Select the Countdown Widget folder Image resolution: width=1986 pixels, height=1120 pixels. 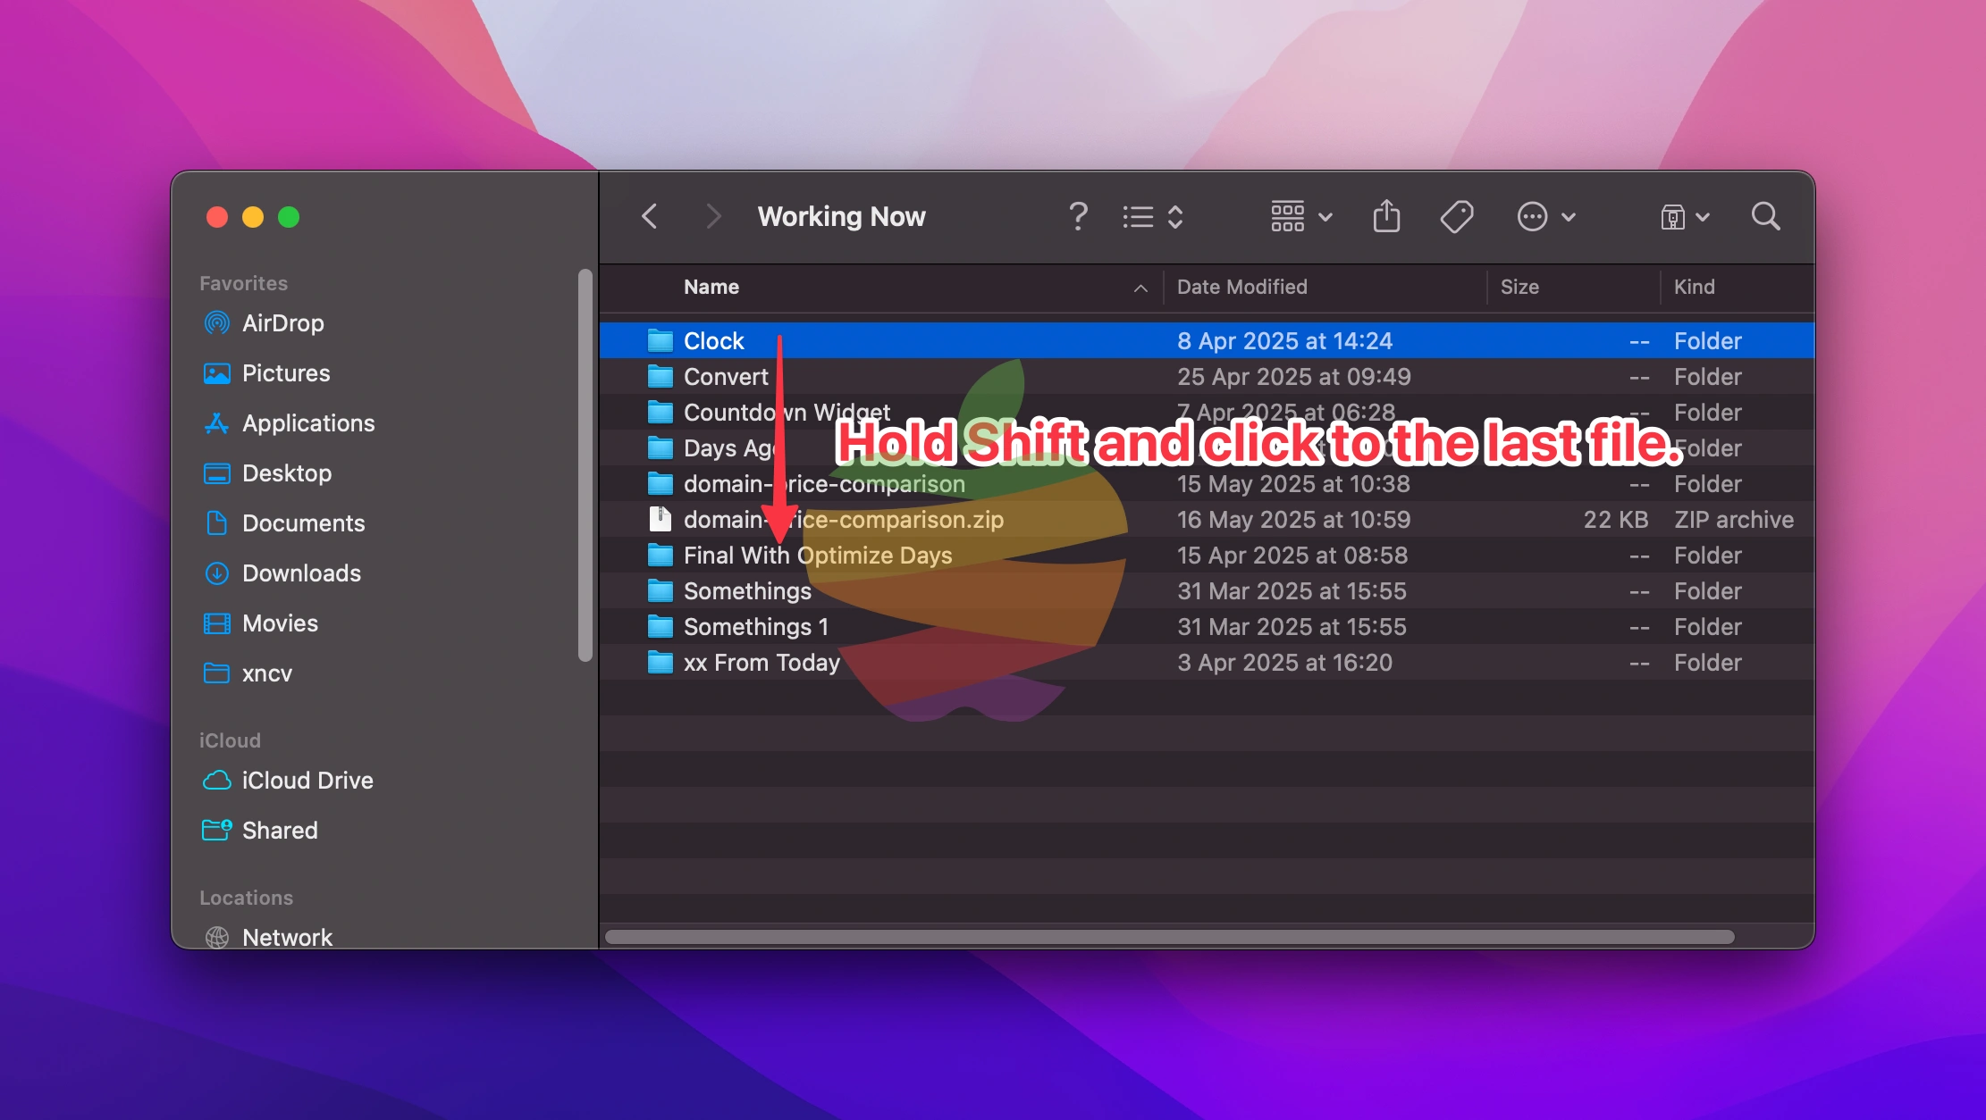pyautogui.click(x=1207, y=412)
